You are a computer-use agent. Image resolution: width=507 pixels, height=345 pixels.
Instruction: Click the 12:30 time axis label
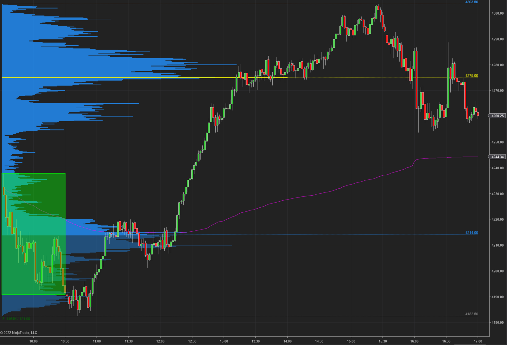[192, 341]
